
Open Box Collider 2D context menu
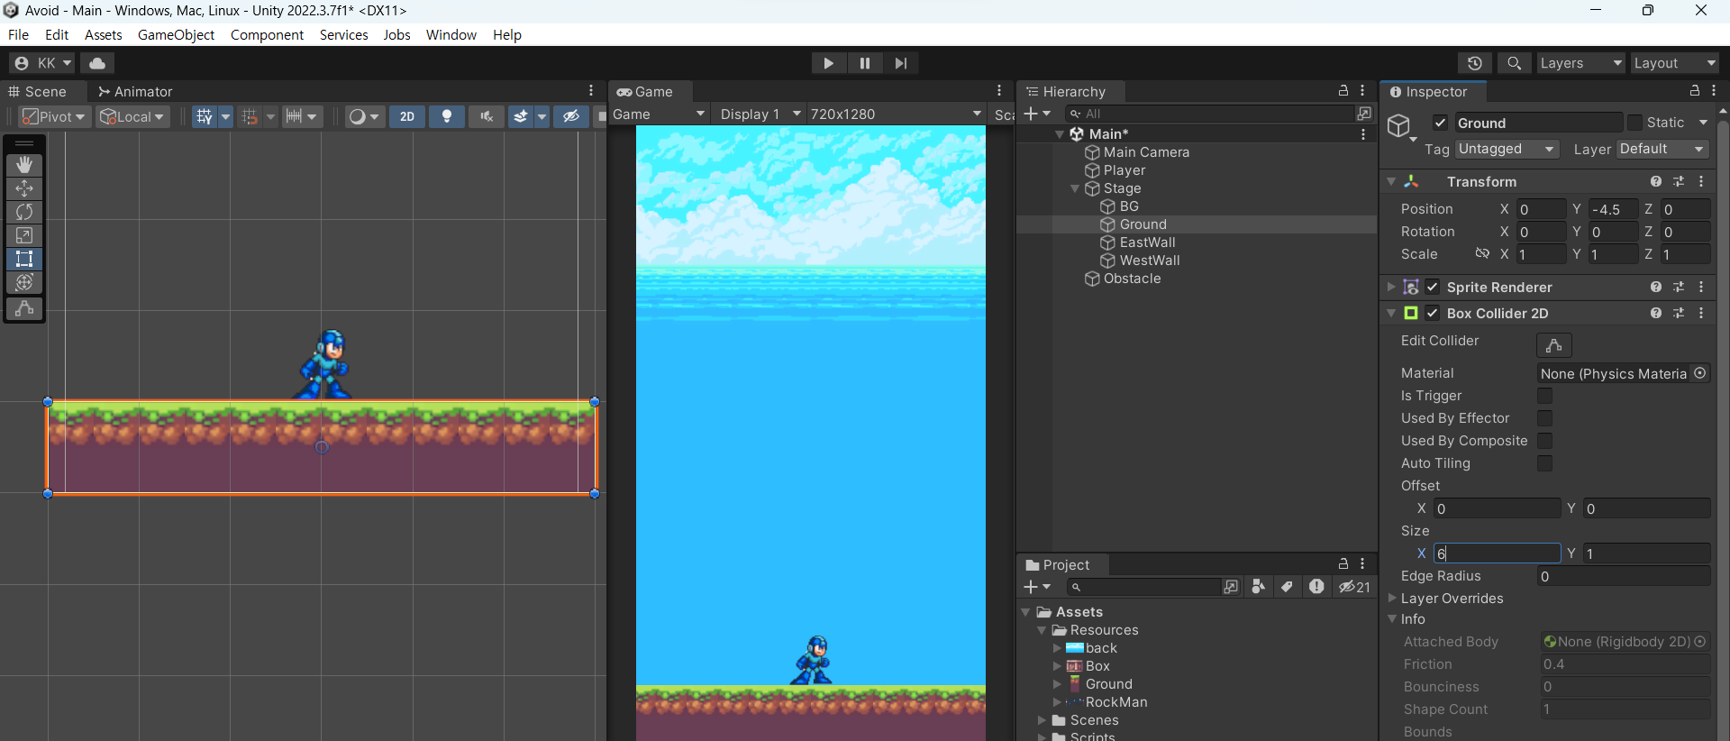[1701, 313]
